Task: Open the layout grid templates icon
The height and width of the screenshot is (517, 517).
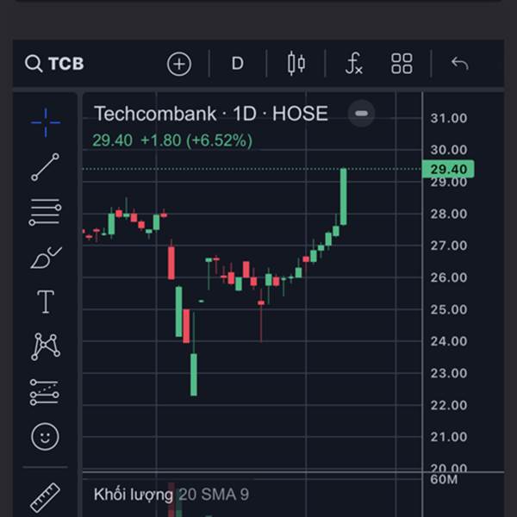Action: tap(402, 63)
